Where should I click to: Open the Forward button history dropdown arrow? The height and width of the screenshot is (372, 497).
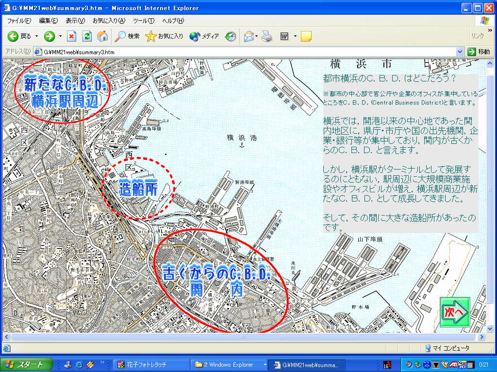point(60,36)
